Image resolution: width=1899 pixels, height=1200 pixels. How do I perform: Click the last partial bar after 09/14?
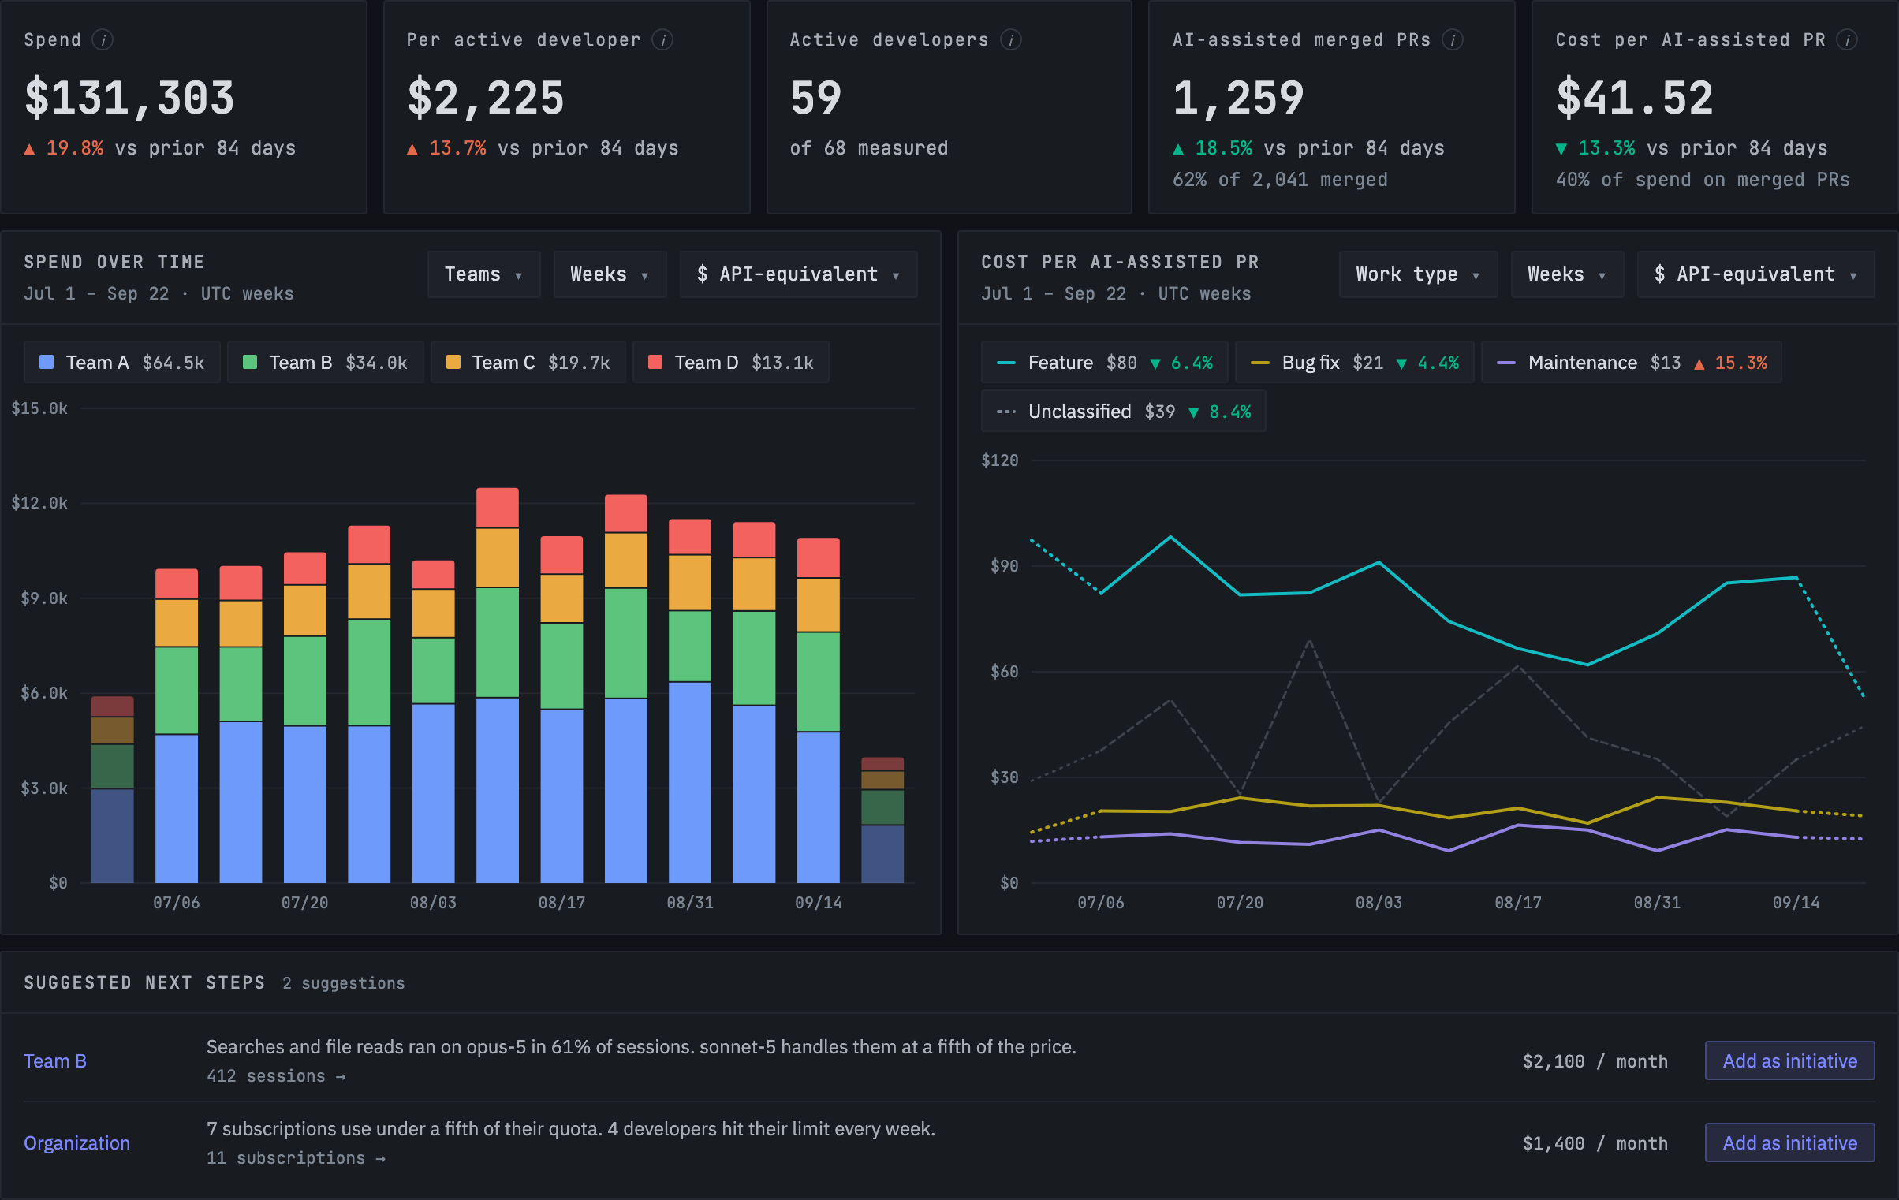click(882, 820)
